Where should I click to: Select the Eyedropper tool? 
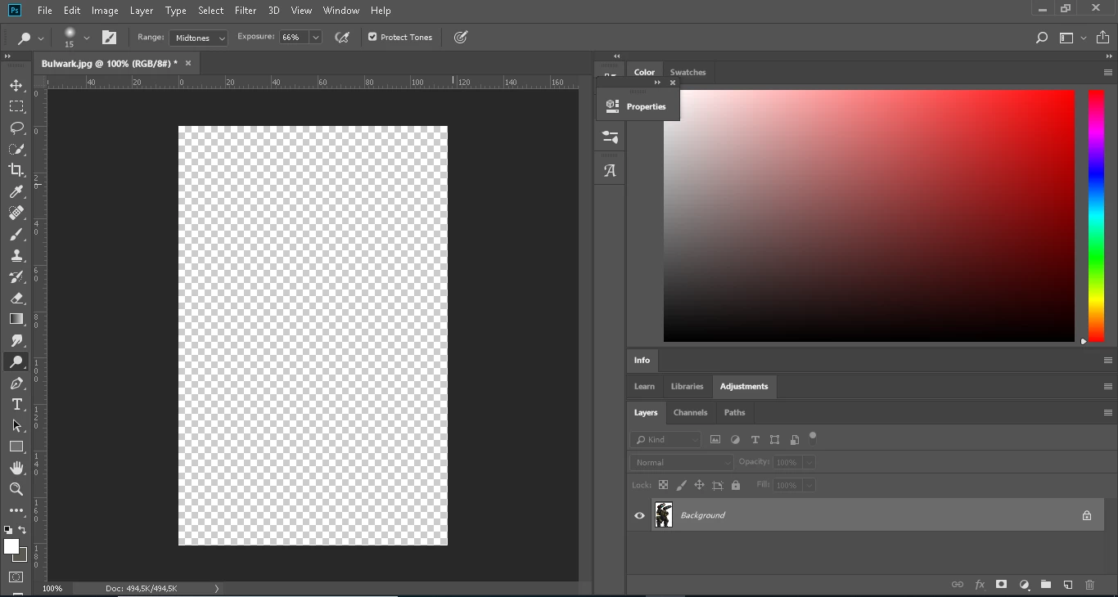(16, 191)
